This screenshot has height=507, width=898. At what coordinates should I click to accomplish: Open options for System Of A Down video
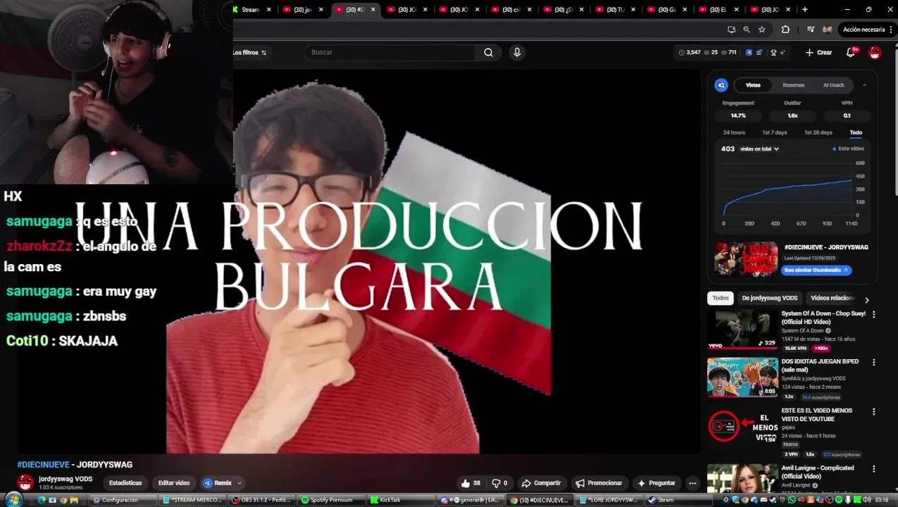(874, 315)
